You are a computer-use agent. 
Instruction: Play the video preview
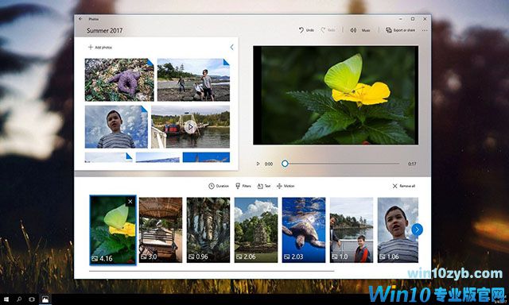click(258, 164)
